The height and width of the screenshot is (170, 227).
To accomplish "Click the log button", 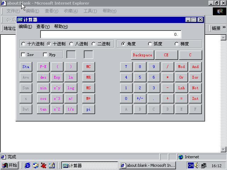I will pyautogui.click(x=71, y=88).
